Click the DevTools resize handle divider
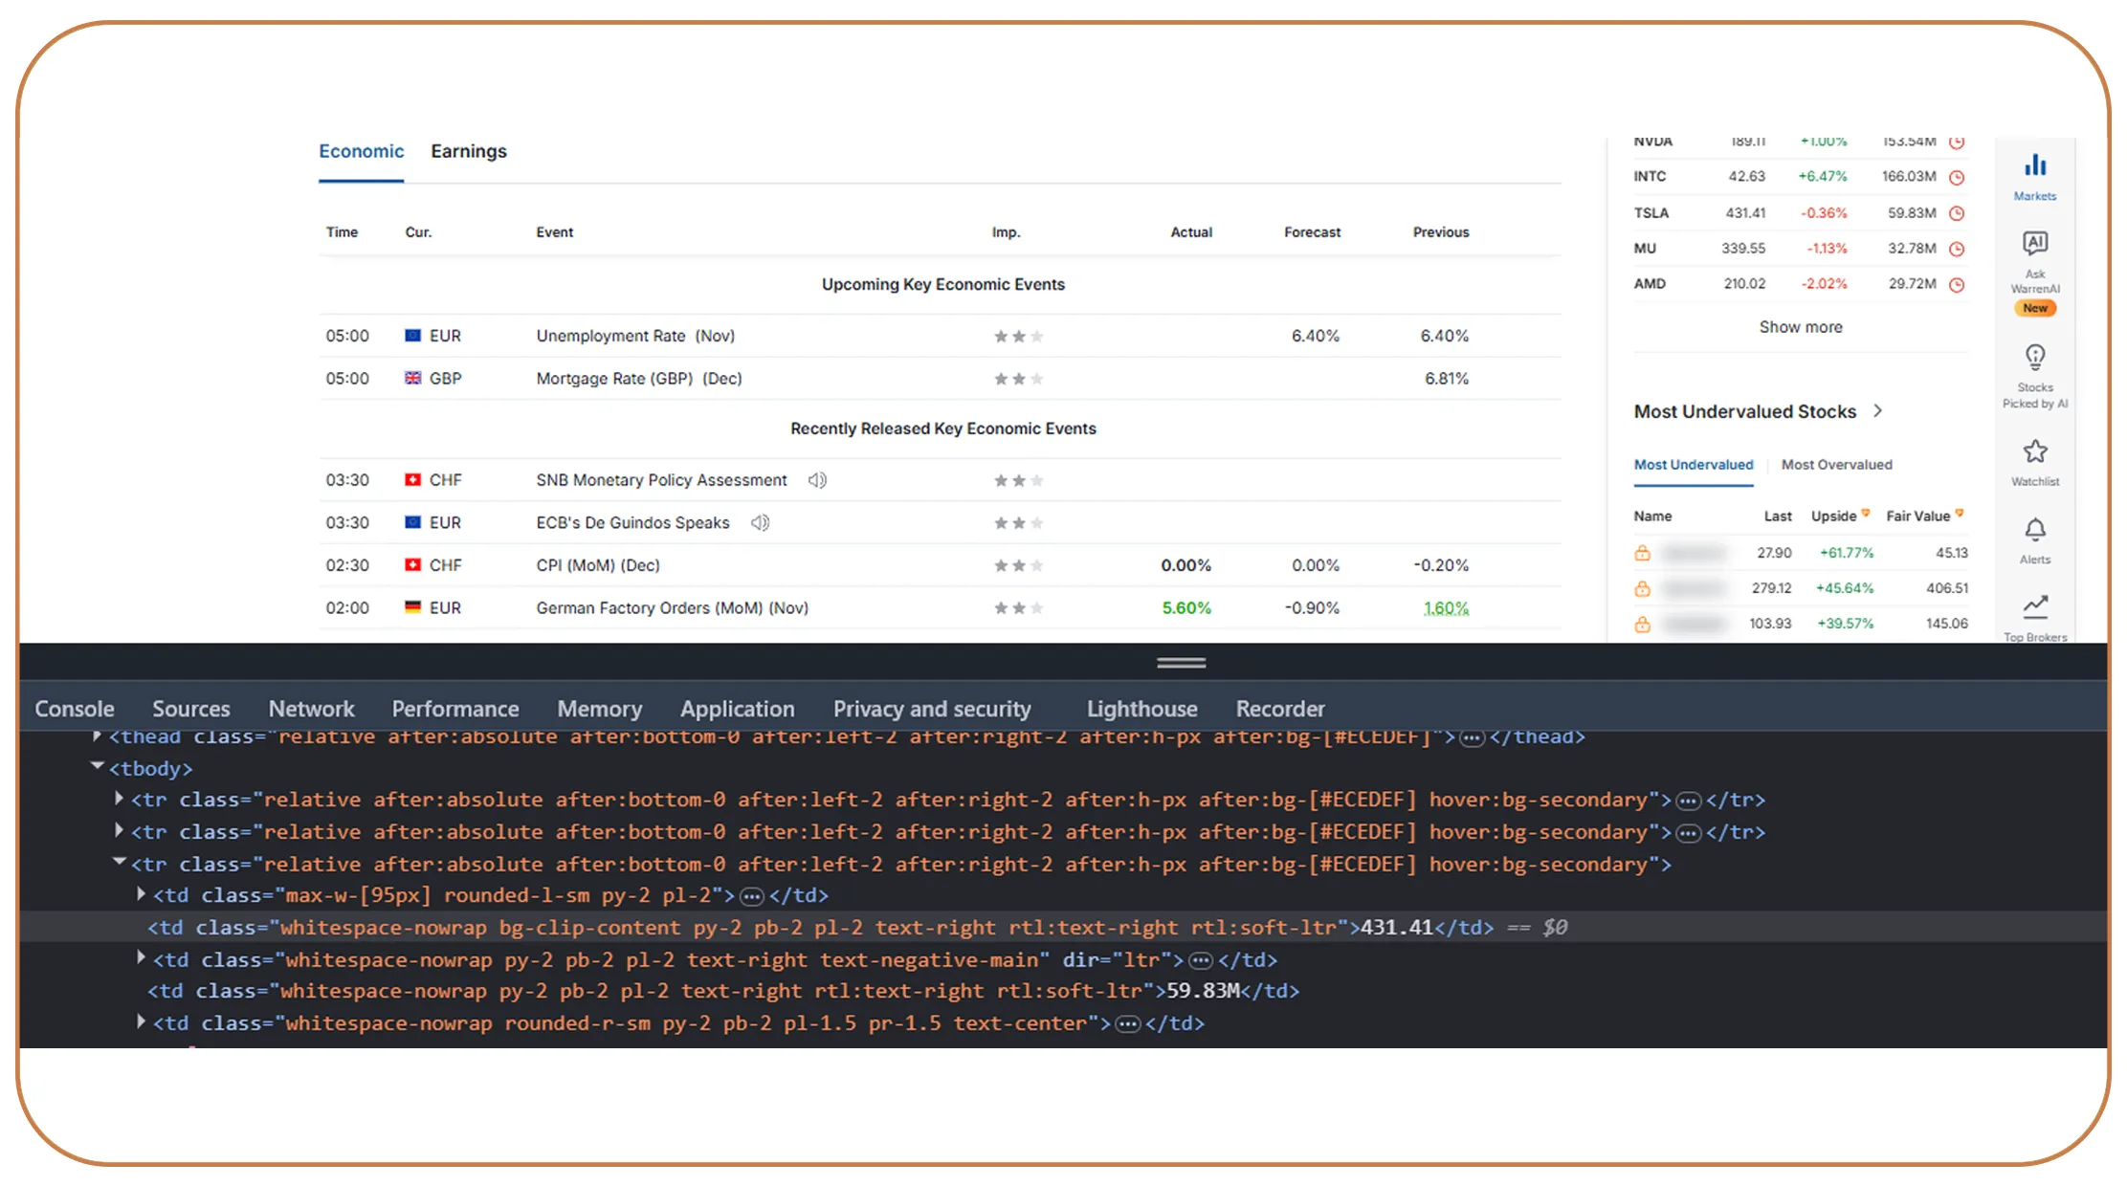 tap(1181, 661)
